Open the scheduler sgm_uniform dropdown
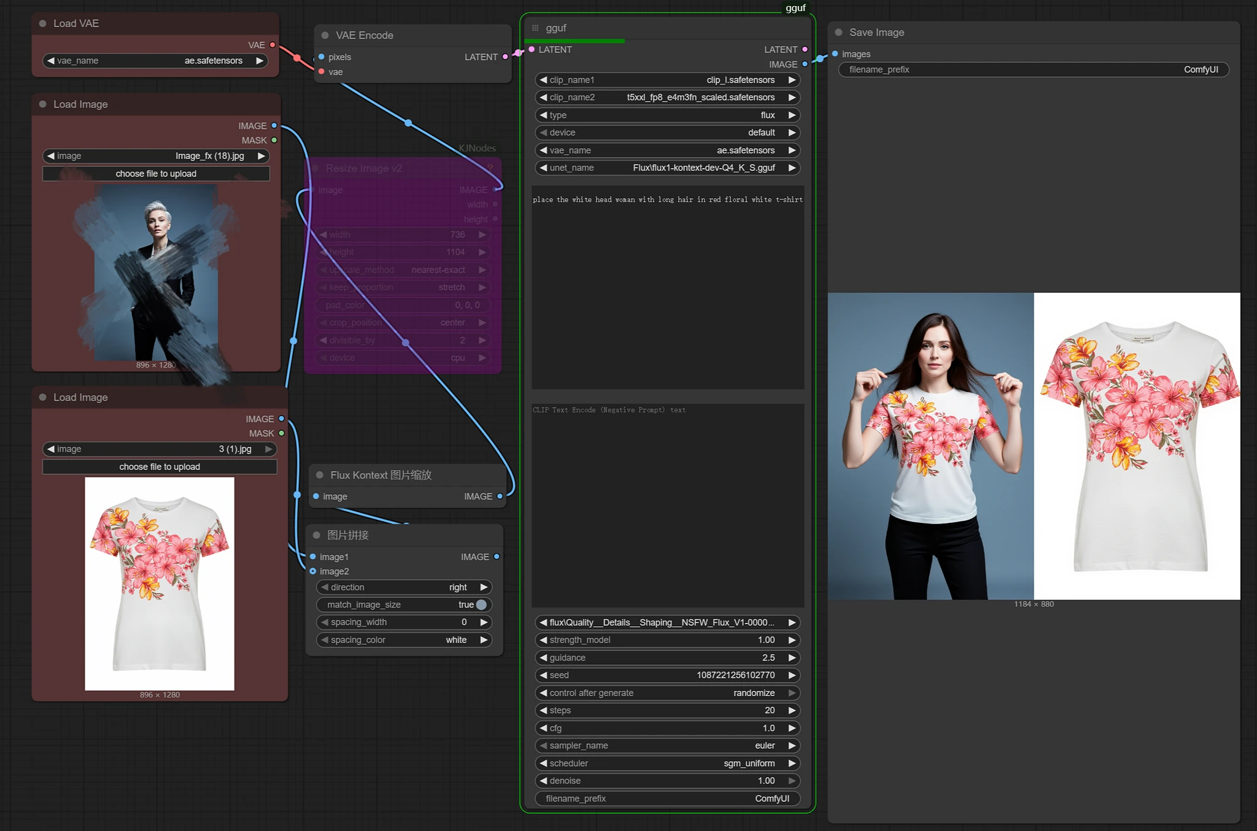The height and width of the screenshot is (831, 1257). tap(667, 763)
